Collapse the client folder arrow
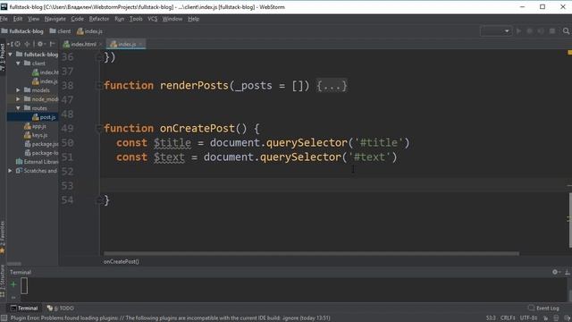Image resolution: width=572 pixels, height=322 pixels. [x=18, y=64]
